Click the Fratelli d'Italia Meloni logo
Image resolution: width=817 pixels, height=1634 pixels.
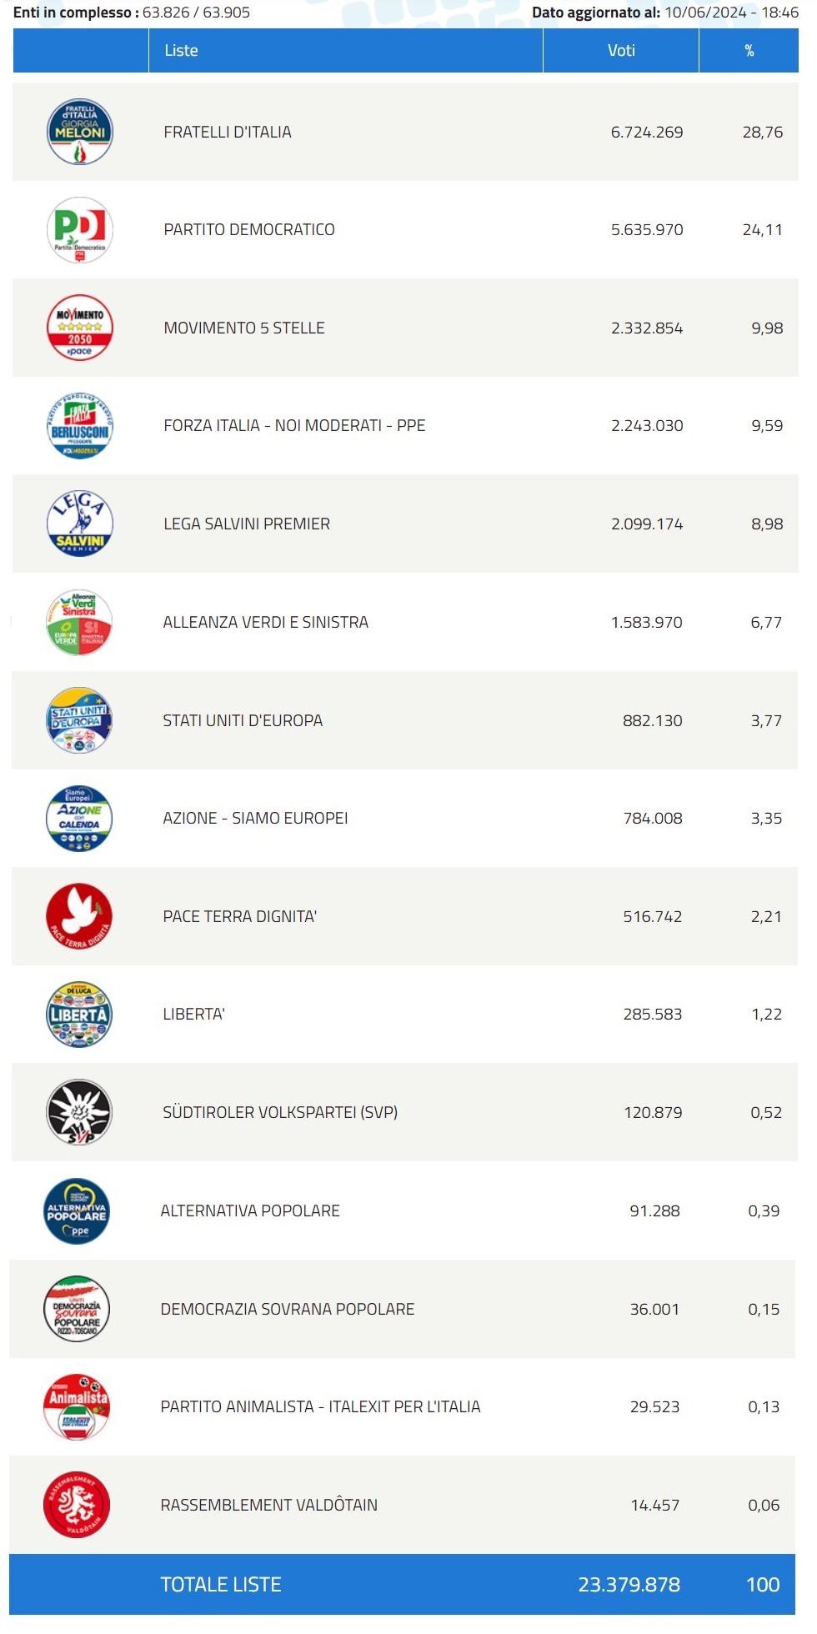click(80, 132)
